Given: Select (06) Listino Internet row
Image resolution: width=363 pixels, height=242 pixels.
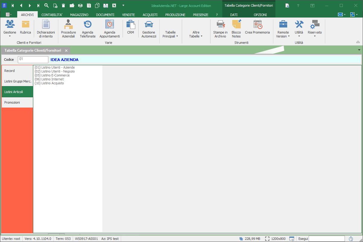Looking at the screenshot, I should click(49, 79).
